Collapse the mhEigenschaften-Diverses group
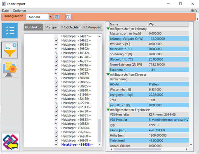199x154 pixels. (x=108, y=74)
